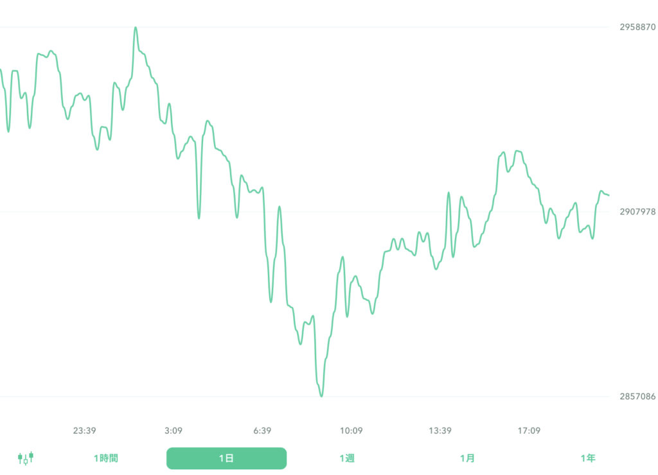Click the lowest dip on the price line
The image size is (658, 475).
click(321, 397)
